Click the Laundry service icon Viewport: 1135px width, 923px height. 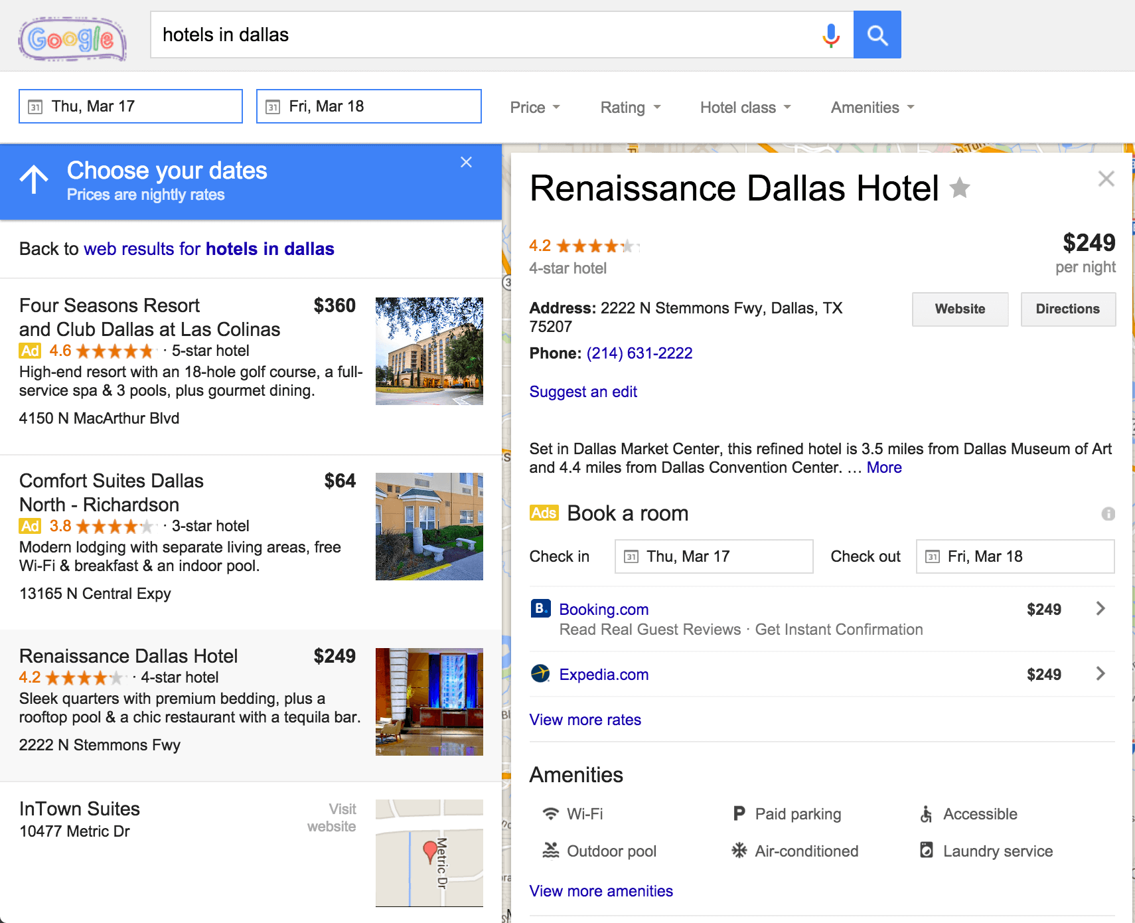pos(926,850)
